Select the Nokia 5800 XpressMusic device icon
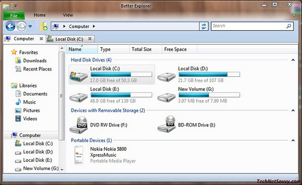 [x=79, y=155]
